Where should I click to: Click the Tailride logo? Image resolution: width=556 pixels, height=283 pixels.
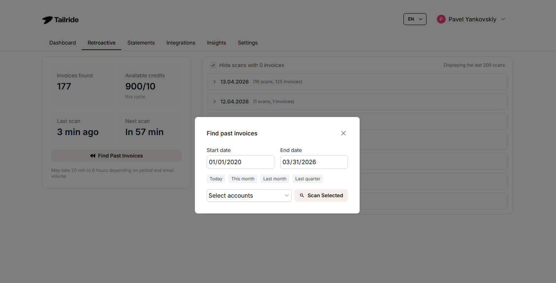60,20
